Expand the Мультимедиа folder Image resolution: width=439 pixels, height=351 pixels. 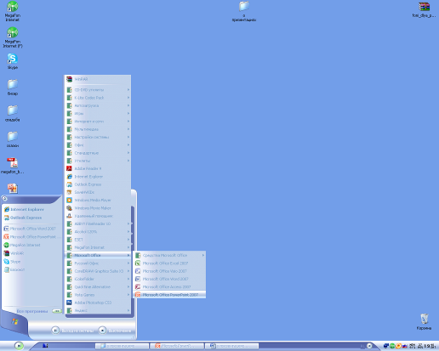[98, 129]
